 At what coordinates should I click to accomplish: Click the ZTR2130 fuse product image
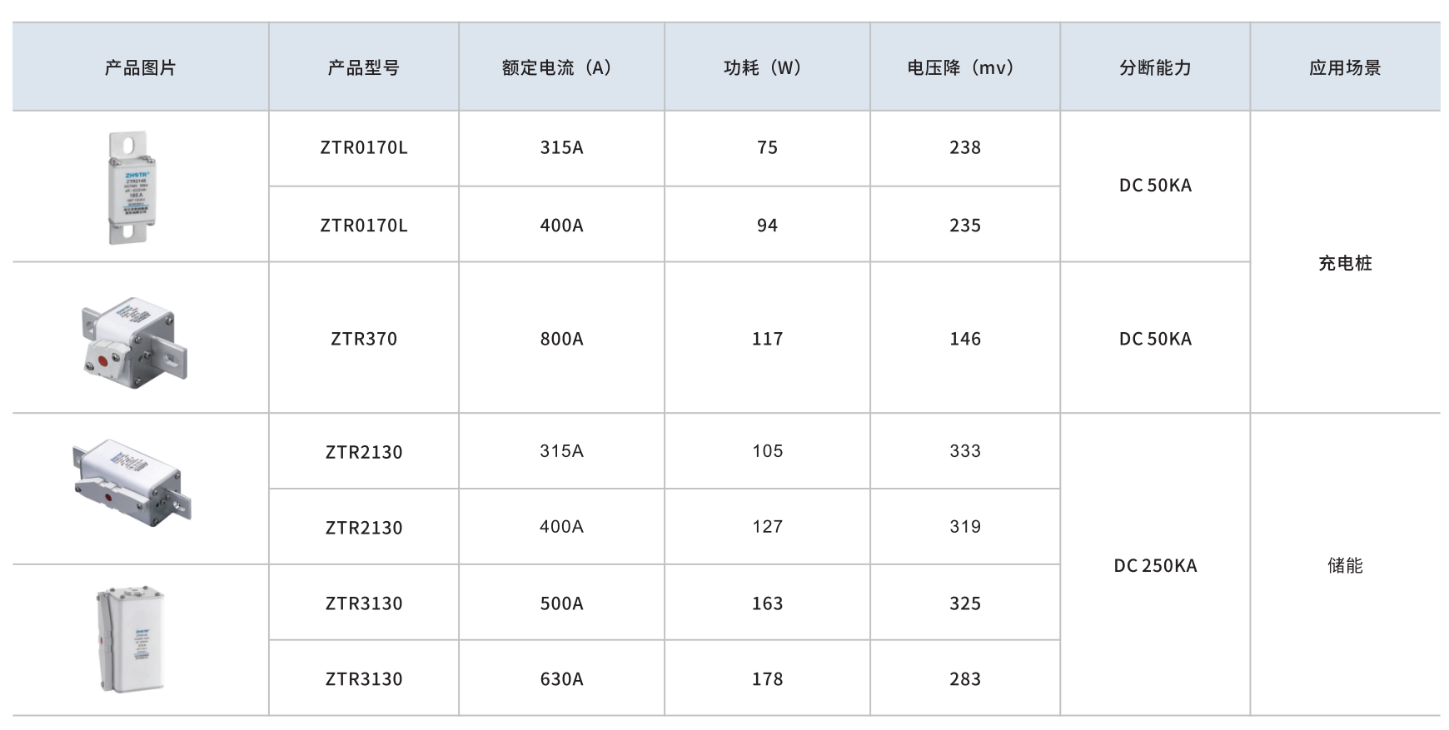132,483
